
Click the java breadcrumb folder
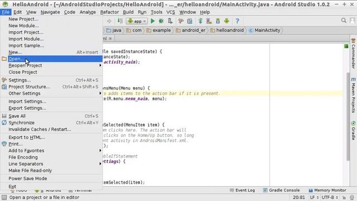(114, 30)
